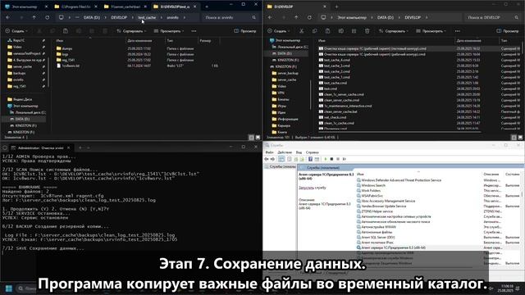The width and height of the screenshot is (525, 295).
Task: Open the Create dropdown in DEVELOP Explorer
Action: [279, 31]
